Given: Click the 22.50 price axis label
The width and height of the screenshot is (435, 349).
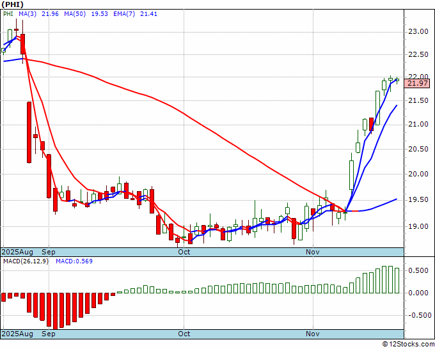Looking at the screenshot, I should pyautogui.click(x=418, y=54).
